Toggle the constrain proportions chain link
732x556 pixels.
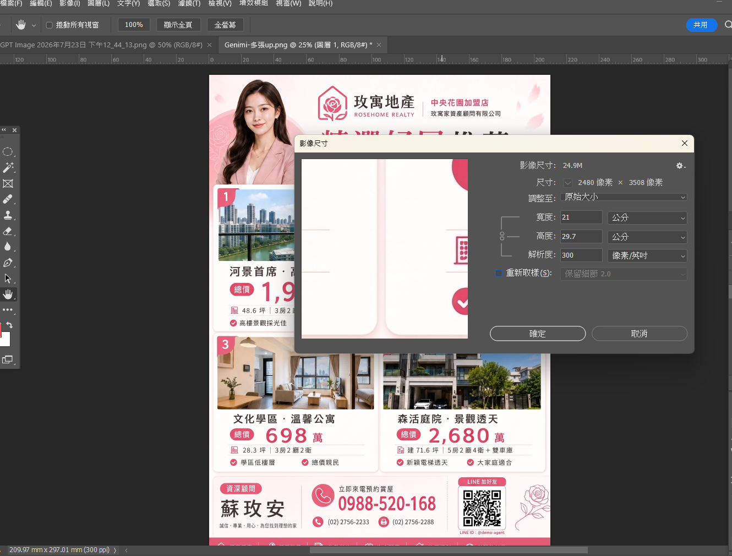pos(502,236)
